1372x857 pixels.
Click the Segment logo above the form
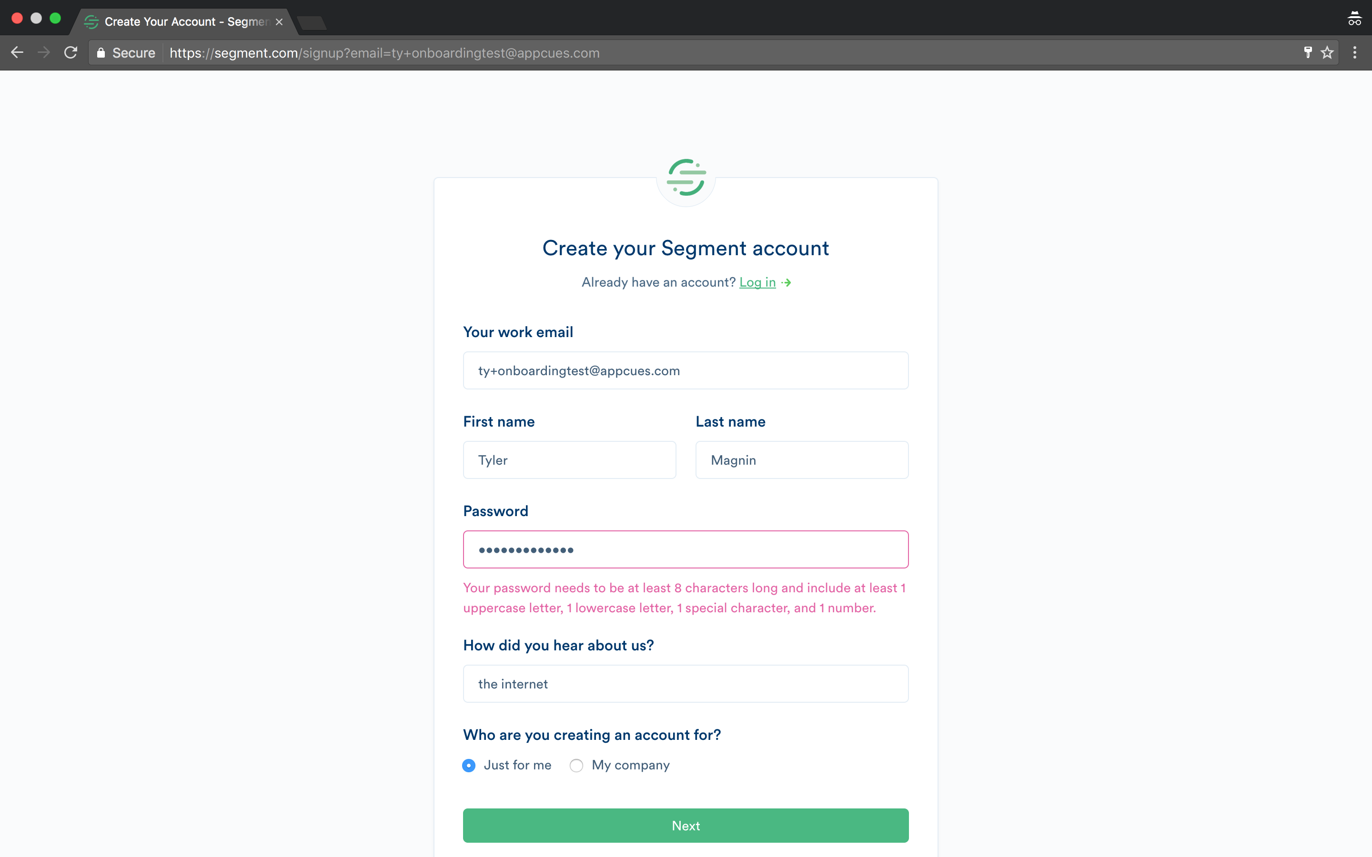pos(686,178)
